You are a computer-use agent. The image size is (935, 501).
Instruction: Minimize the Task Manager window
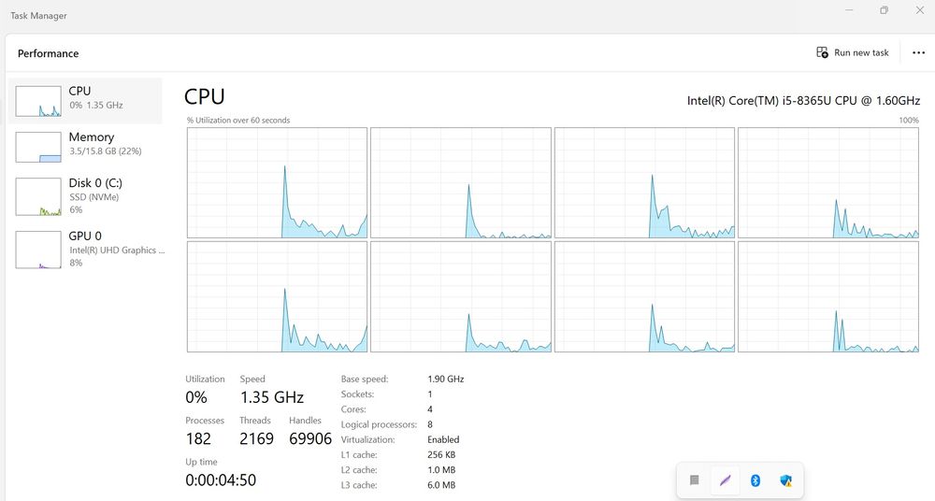(849, 10)
